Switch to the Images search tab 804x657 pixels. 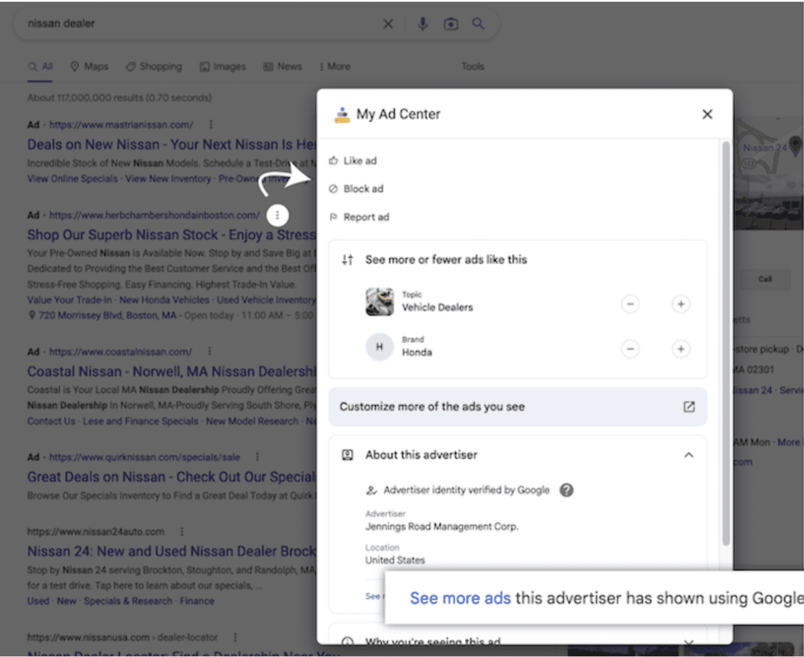(222, 66)
